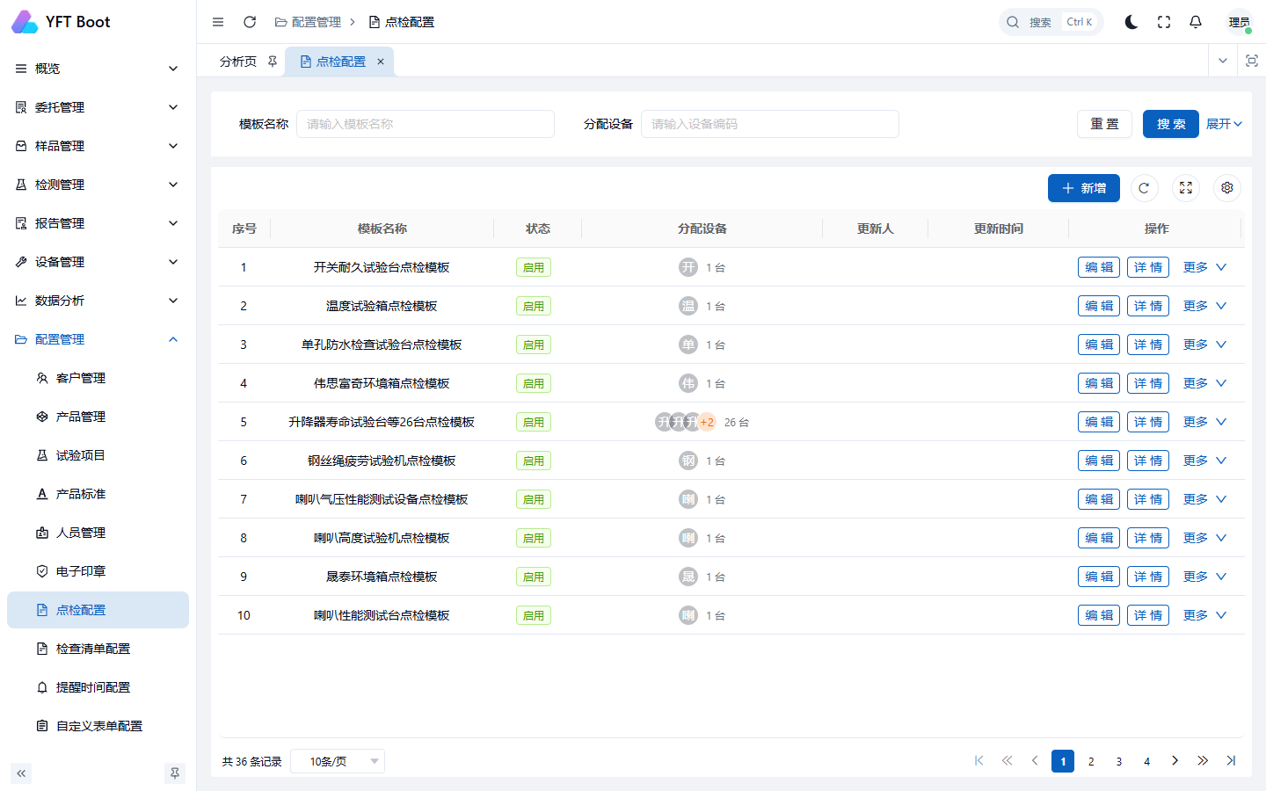Open 客户管理 in the sidebar
The height and width of the screenshot is (791, 1266).
click(98, 378)
